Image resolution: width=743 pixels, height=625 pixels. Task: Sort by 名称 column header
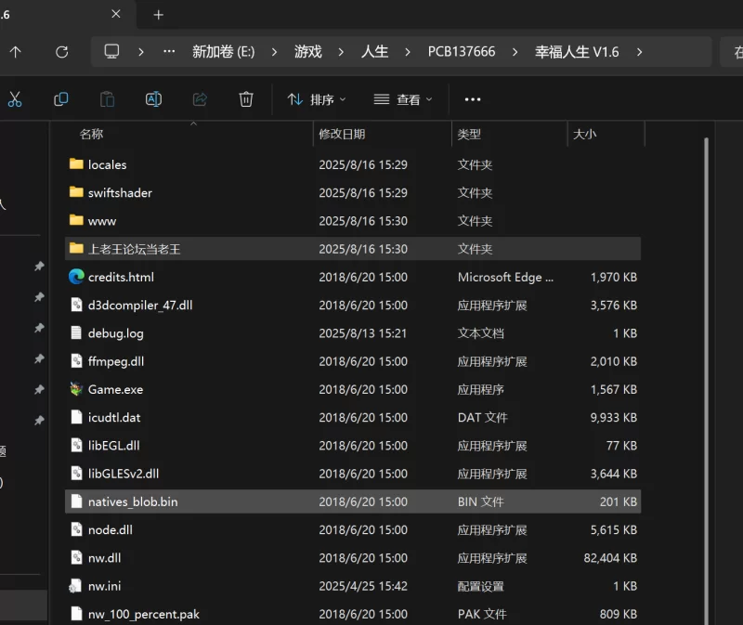click(x=91, y=134)
